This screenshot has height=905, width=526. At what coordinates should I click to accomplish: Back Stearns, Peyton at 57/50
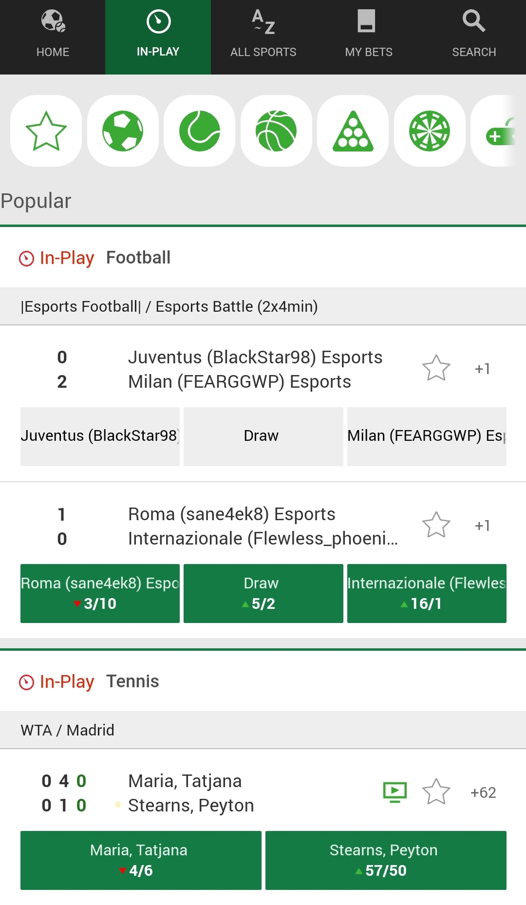pyautogui.click(x=385, y=860)
